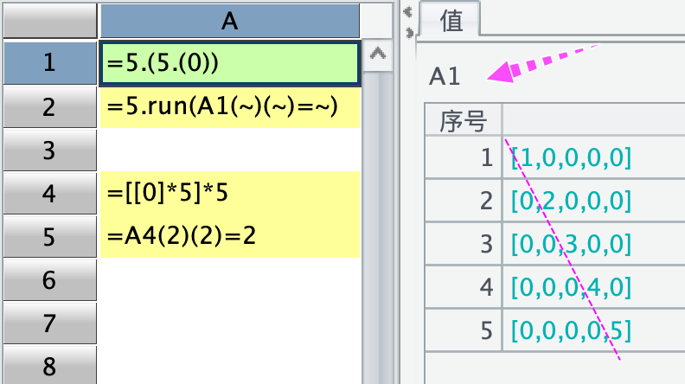Click cell A2 with =5.run formula
This screenshot has width=685, height=384.
(230, 106)
